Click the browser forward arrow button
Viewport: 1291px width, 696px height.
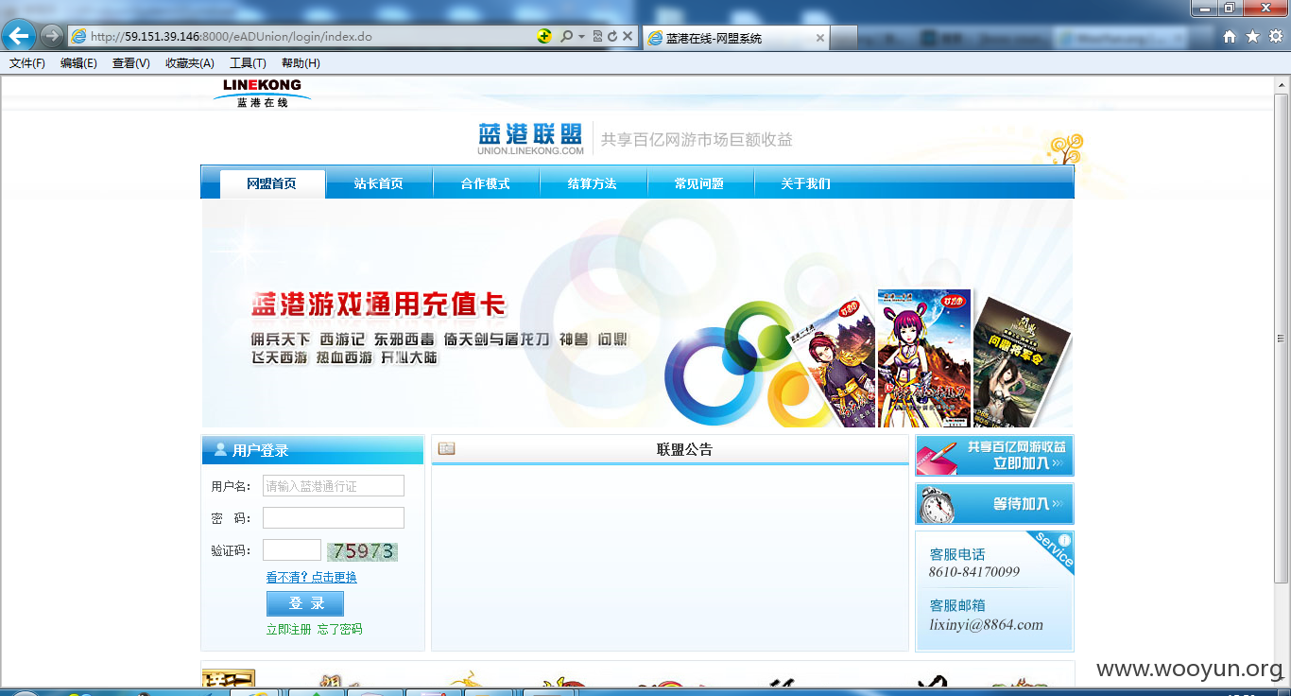[x=51, y=37]
